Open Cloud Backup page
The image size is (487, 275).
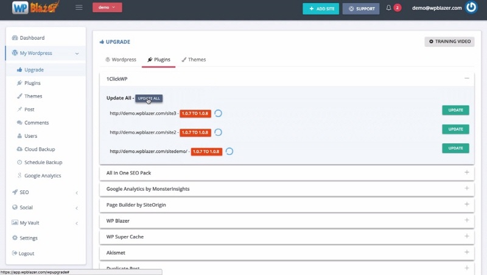pos(40,149)
